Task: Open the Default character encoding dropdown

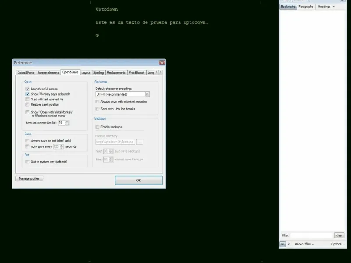Action: pos(147,94)
